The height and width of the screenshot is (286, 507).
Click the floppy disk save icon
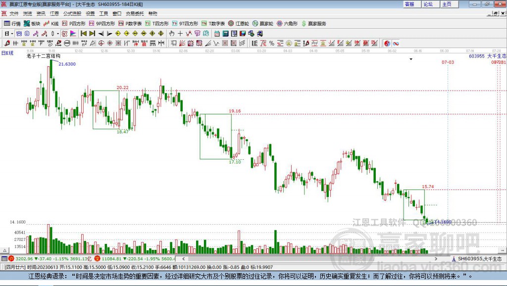[243, 33]
